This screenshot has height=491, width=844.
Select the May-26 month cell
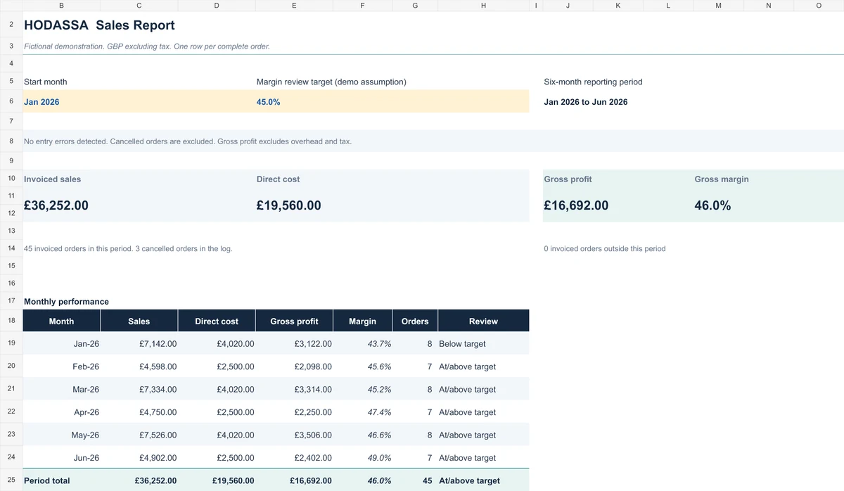pos(62,435)
